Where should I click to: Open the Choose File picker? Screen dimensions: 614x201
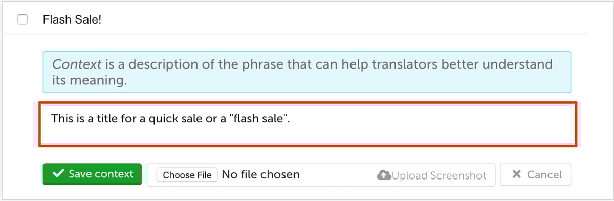187,175
